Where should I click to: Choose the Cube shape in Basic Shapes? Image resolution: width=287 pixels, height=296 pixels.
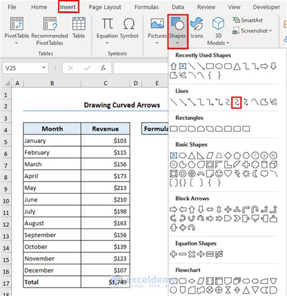pos(273,165)
